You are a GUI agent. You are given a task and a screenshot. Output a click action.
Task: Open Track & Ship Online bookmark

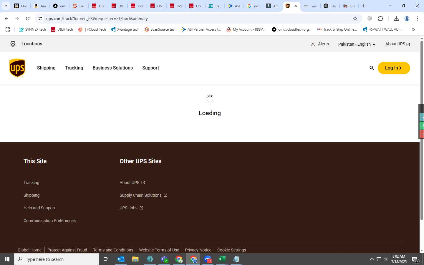[337, 29]
